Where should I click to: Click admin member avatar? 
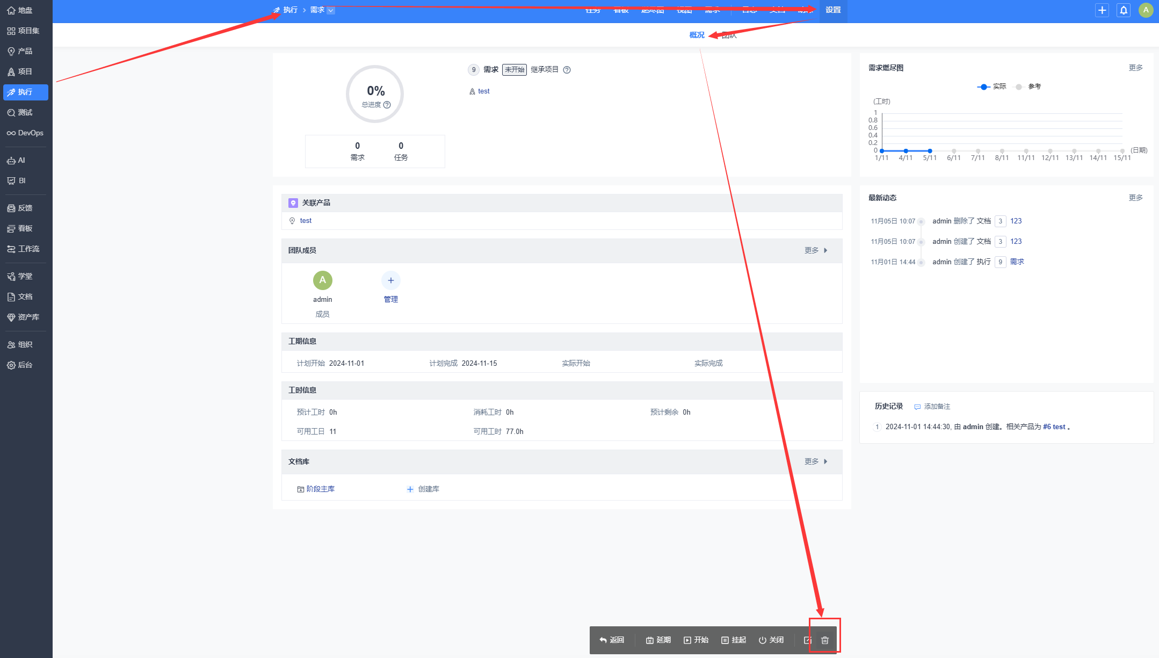click(322, 280)
